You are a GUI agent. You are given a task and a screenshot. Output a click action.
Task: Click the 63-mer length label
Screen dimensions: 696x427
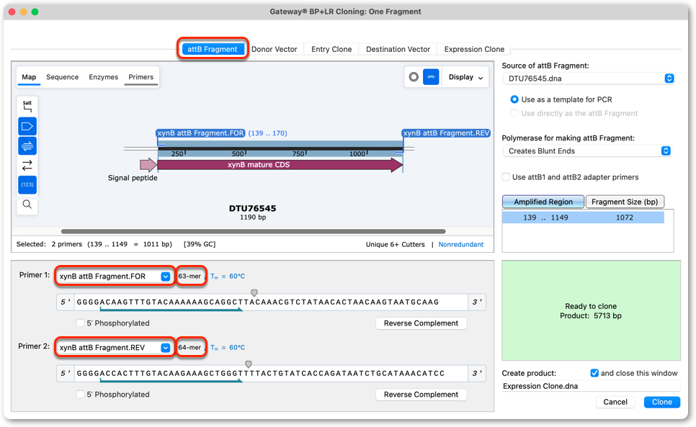coord(189,277)
